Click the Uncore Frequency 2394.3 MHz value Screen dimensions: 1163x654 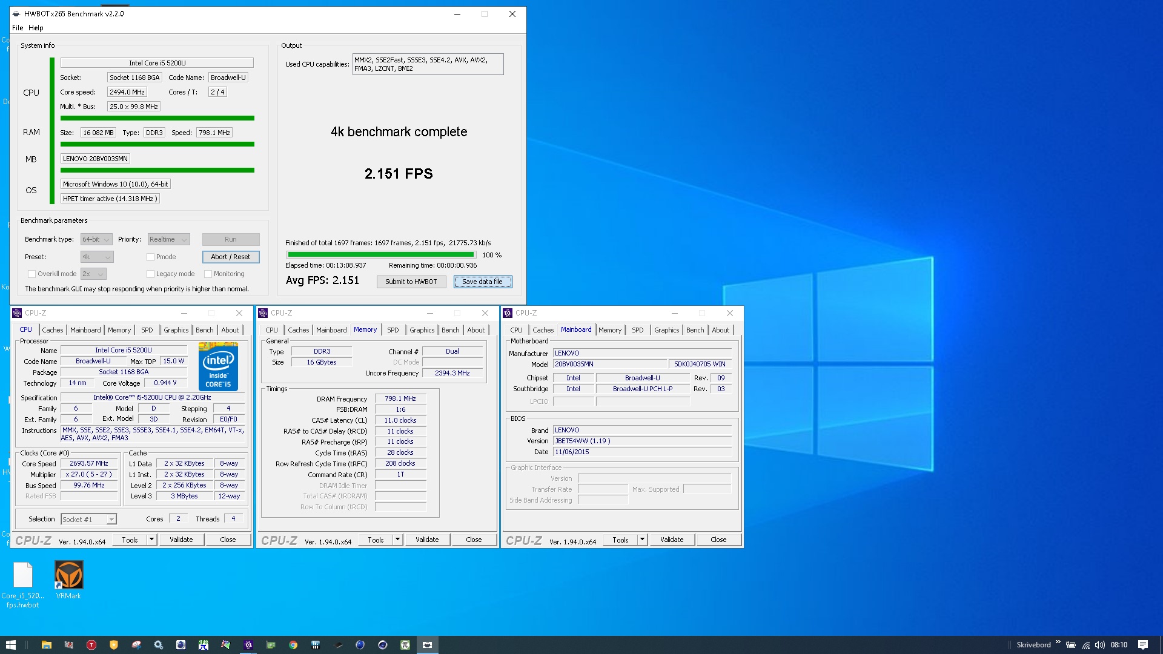point(452,373)
